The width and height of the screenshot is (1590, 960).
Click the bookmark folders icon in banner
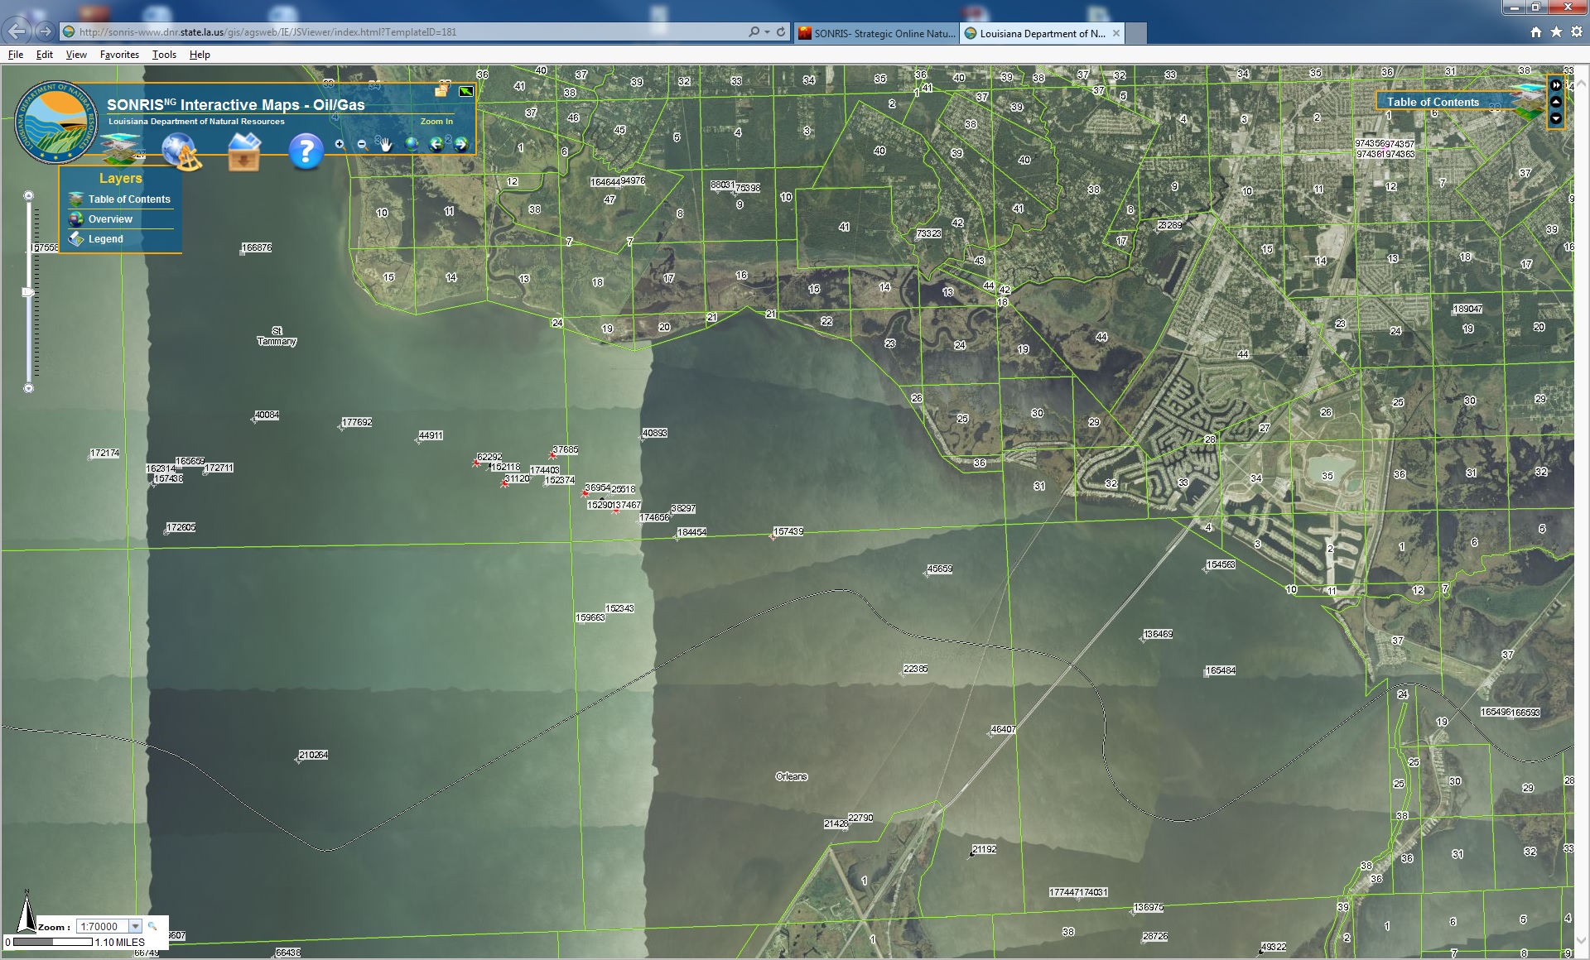[x=442, y=89]
